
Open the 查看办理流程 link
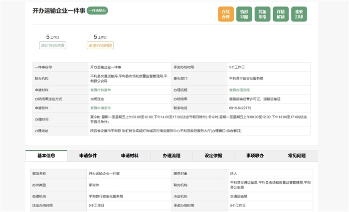pyautogui.click(x=239, y=90)
